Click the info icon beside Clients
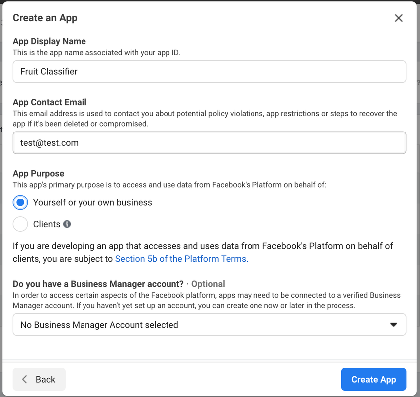 pyautogui.click(x=67, y=224)
